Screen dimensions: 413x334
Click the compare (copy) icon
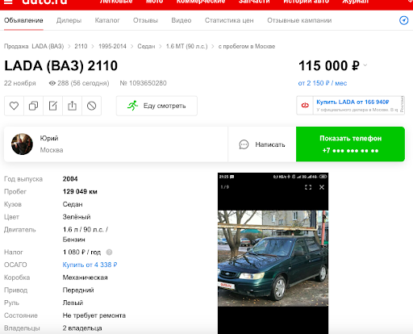33,106
